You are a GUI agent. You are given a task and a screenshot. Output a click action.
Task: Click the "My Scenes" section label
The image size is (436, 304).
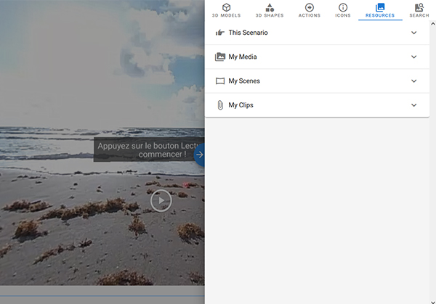point(244,81)
